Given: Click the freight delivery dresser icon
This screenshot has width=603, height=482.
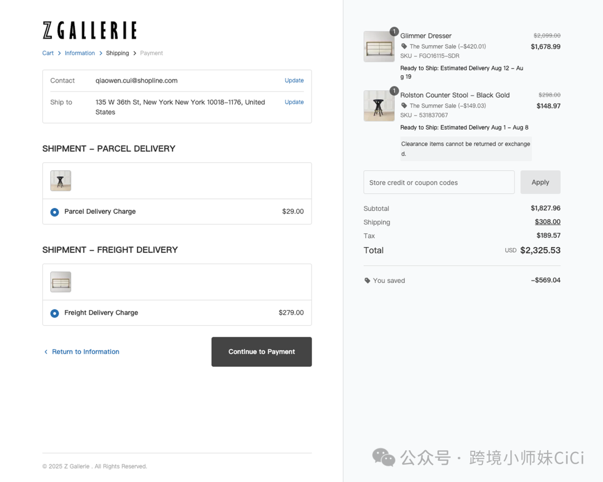Looking at the screenshot, I should (x=60, y=282).
